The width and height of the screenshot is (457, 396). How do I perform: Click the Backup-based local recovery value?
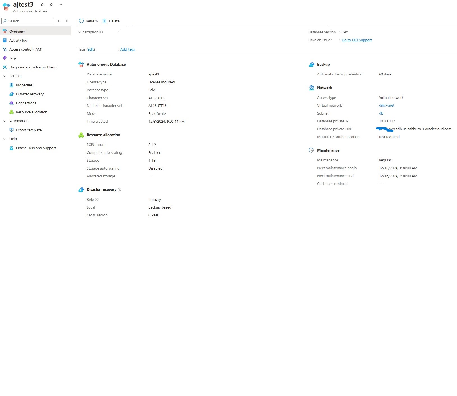pyautogui.click(x=160, y=207)
